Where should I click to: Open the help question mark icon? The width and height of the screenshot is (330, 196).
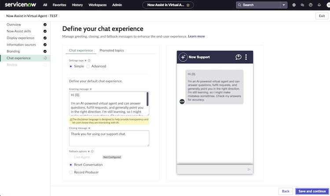pos(311,5)
